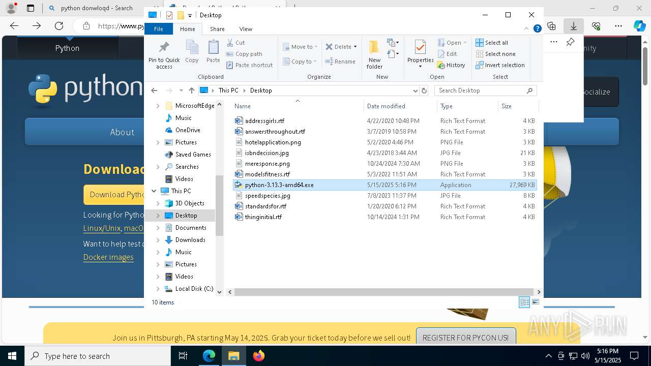The image size is (651, 366).
Task: Open Edge from the taskbar
Action: (x=209, y=356)
